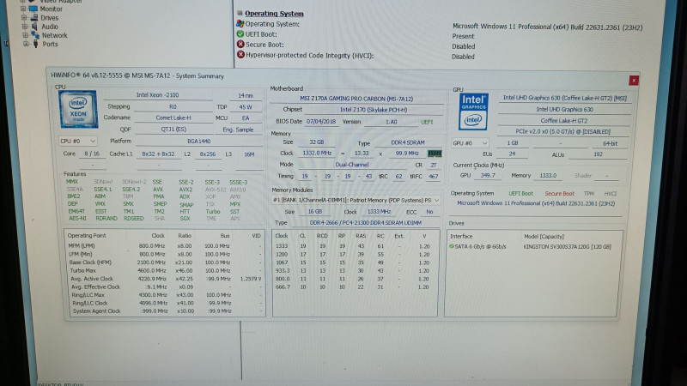Open the GPU #0 selector dropdown
The width and height of the screenshot is (687, 386).
[x=470, y=143]
